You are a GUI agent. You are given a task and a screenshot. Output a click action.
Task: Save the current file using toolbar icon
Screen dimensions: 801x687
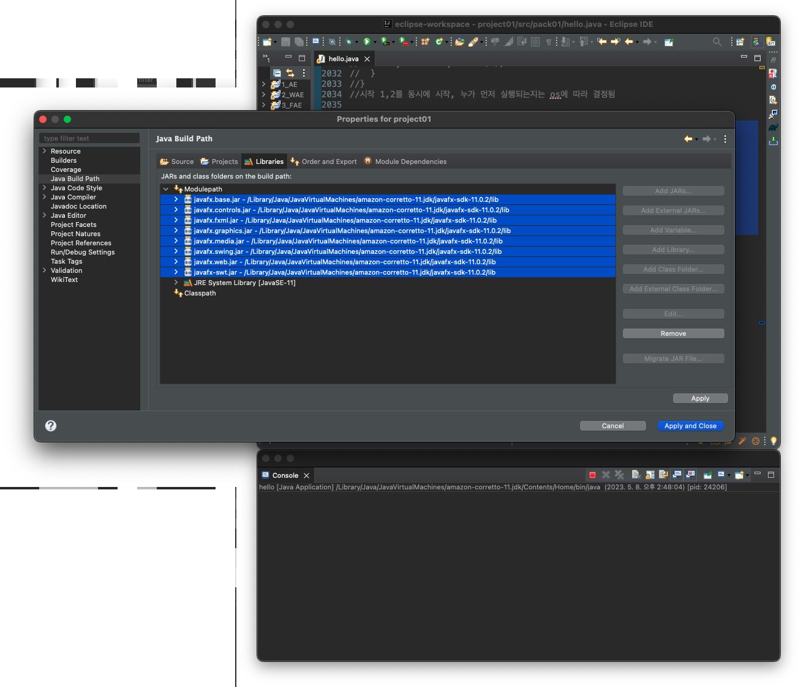coord(287,42)
